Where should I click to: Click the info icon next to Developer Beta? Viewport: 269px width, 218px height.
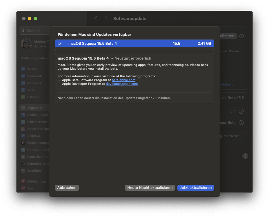tap(241, 122)
